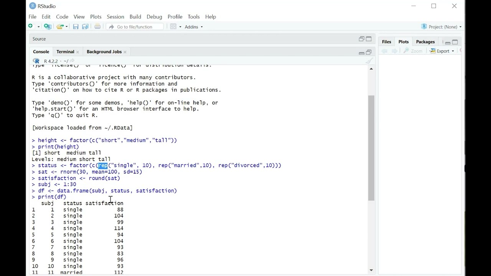The width and height of the screenshot is (491, 276).
Task: Click the previous plot arrow
Action: tap(384, 51)
